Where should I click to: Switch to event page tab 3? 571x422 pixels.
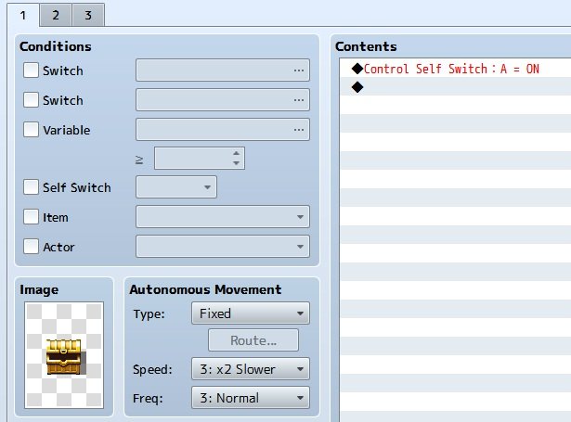88,15
